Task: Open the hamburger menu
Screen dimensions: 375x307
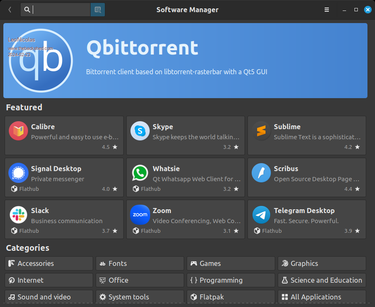Action: (x=327, y=10)
